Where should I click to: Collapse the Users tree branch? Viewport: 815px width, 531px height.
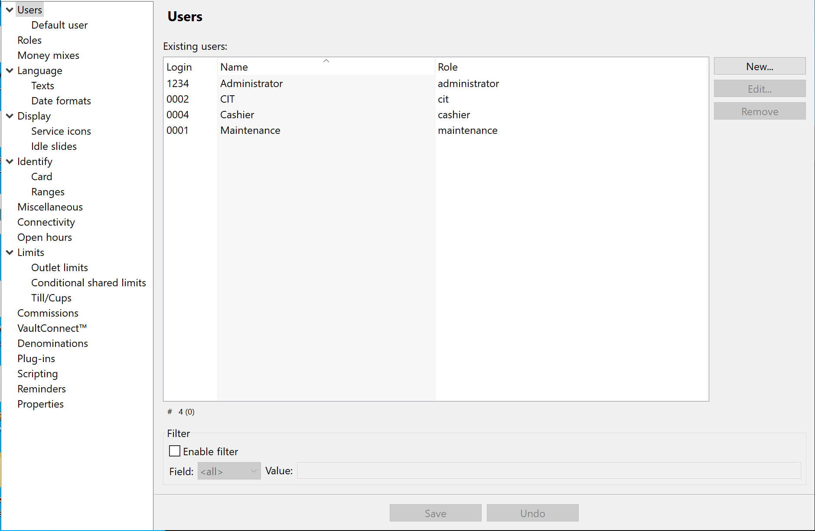[x=9, y=10]
